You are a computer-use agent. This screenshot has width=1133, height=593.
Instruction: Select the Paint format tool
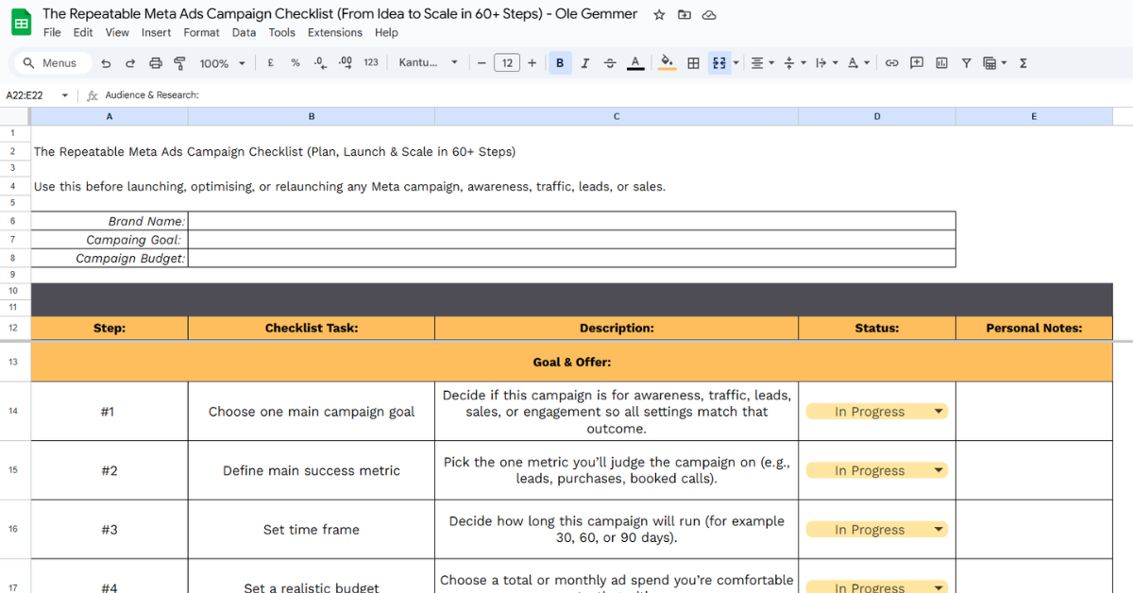tap(179, 63)
